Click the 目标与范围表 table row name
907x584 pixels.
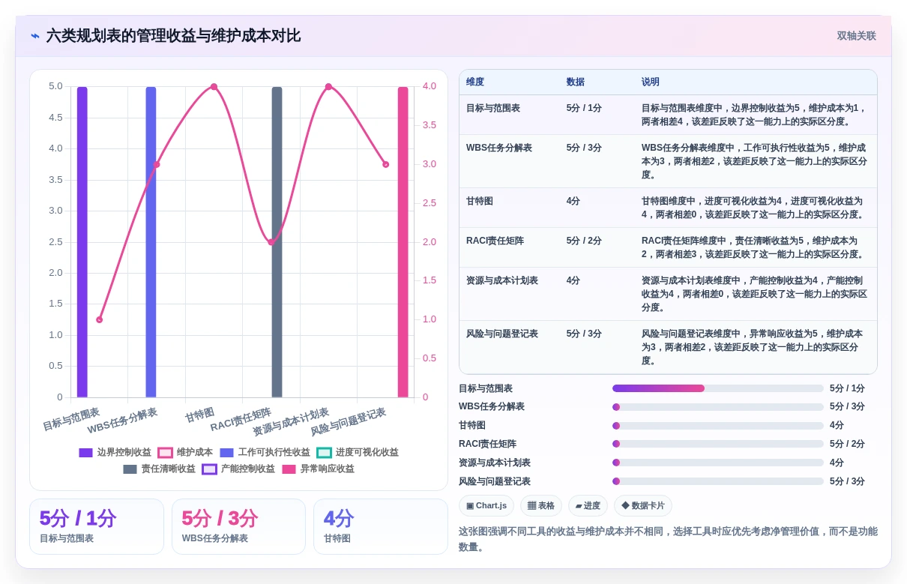493,109
